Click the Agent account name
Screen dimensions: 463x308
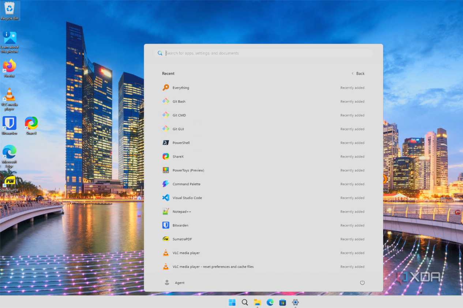[180, 283]
